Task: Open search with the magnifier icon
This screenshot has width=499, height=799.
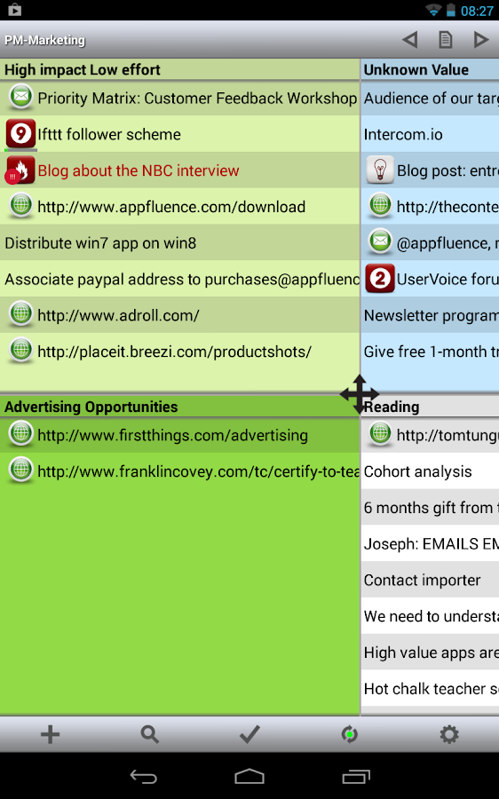Action: tap(150, 734)
